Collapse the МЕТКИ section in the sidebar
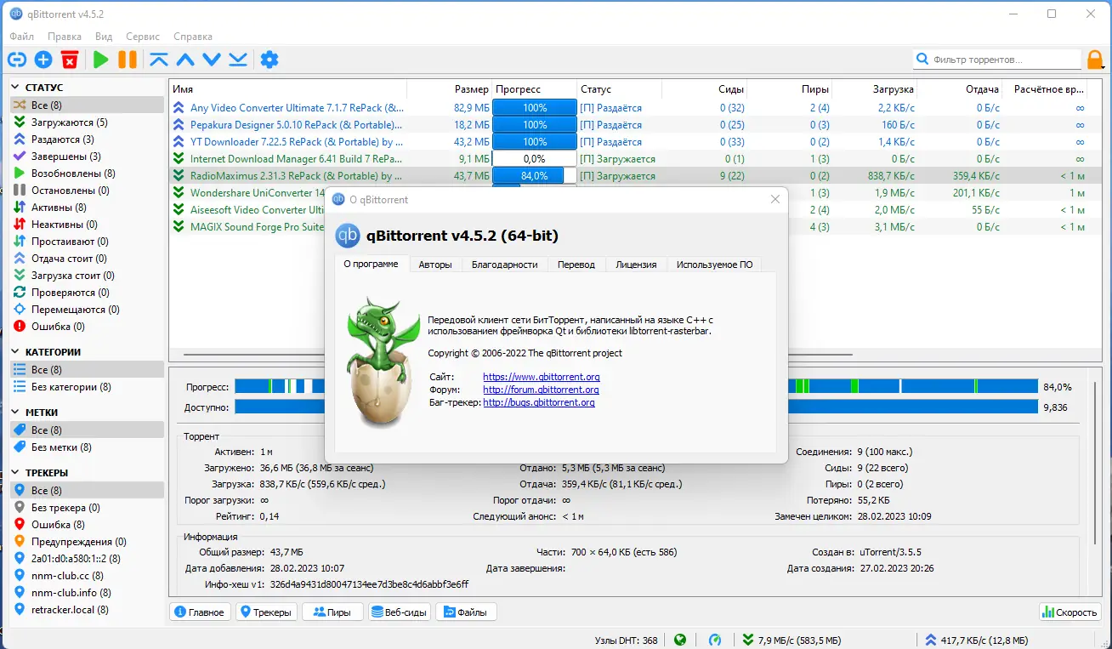Viewport: 1112px width, 649px height. point(15,413)
